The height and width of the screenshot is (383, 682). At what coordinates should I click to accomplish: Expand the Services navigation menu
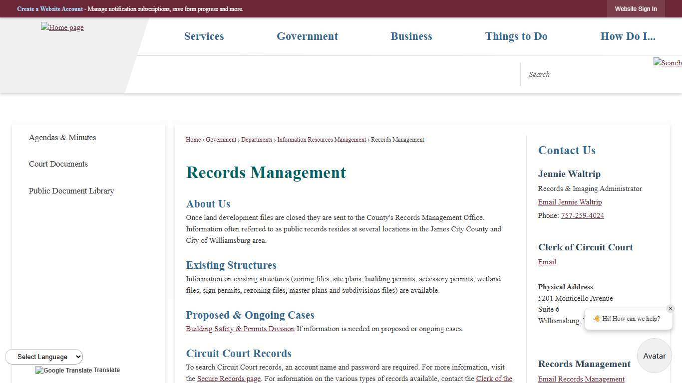204,36
